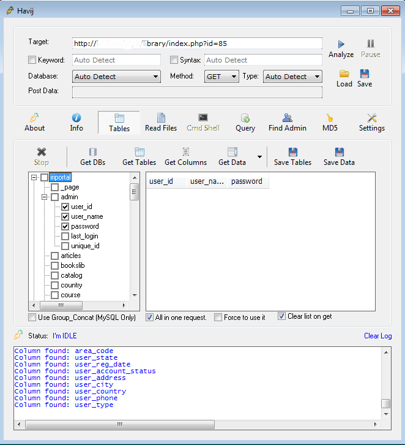Open the Type Auto Detect dropdown

click(x=292, y=77)
